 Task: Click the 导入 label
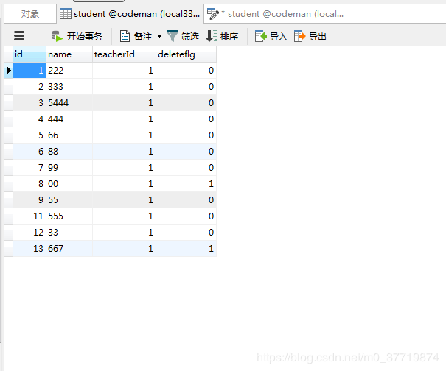point(279,36)
